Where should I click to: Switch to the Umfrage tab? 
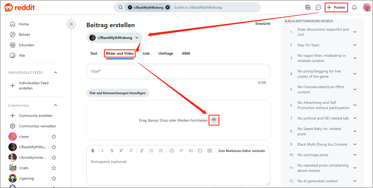click(166, 53)
